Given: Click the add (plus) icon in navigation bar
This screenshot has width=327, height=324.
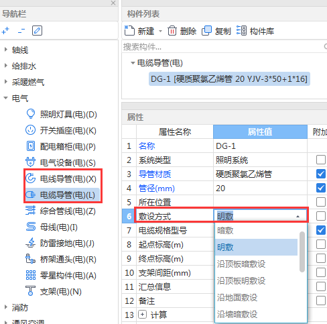Looking at the screenshot, I should [5, 31].
